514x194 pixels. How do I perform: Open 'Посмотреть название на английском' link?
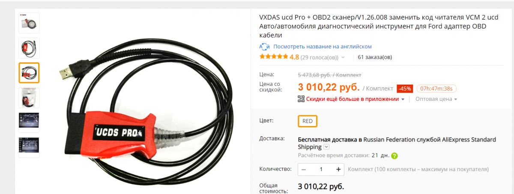pos(323,47)
